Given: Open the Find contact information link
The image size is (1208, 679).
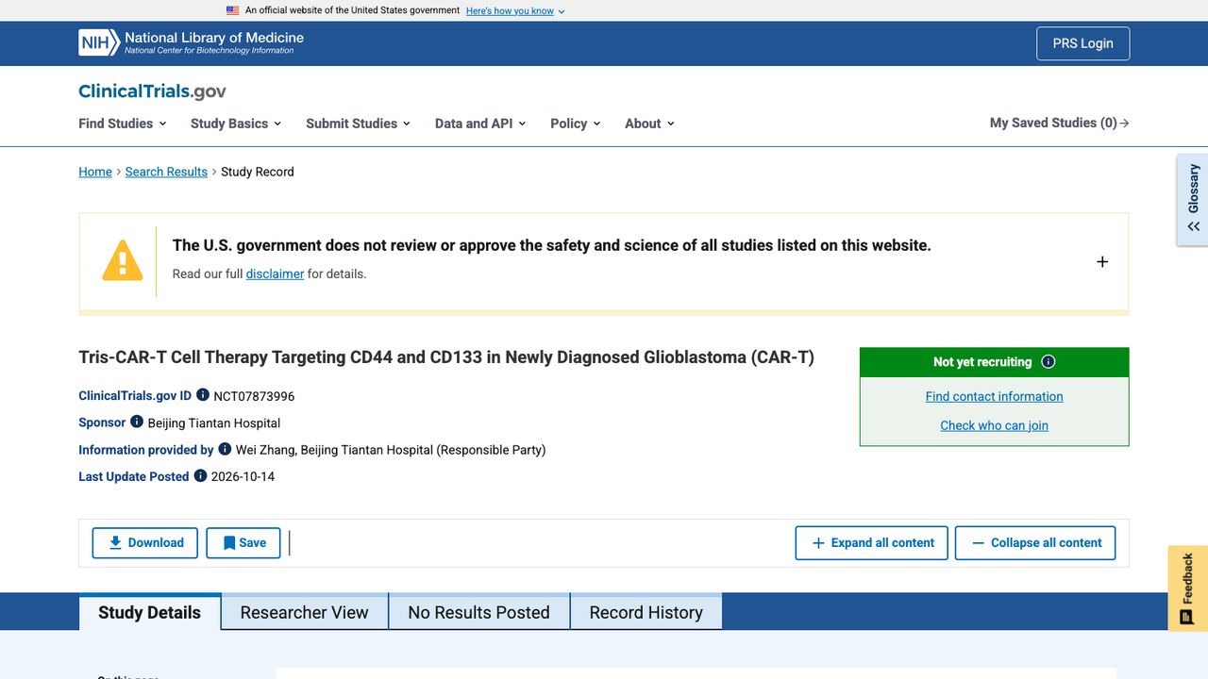Looking at the screenshot, I should point(995,397).
